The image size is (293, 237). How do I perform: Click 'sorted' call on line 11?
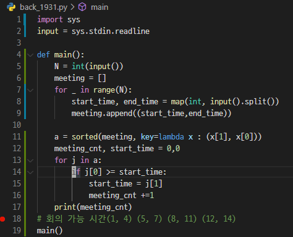(85, 137)
